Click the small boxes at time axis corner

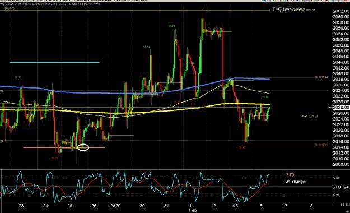[x=346, y=205]
